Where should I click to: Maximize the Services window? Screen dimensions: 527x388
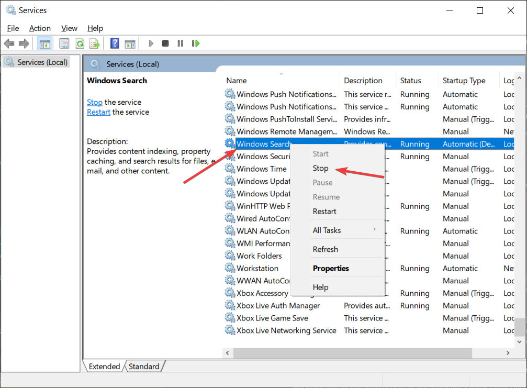480,10
